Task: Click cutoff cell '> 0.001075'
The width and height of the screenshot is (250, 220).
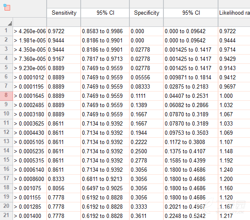Action: 30,188
